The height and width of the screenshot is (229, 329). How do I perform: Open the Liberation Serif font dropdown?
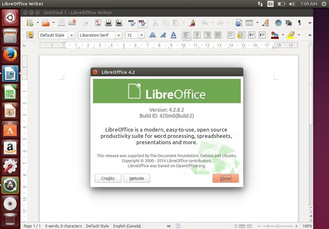coord(119,35)
